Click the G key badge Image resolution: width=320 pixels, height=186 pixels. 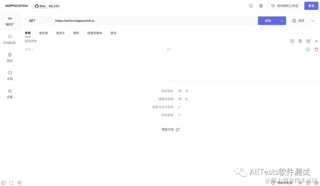[187, 91]
